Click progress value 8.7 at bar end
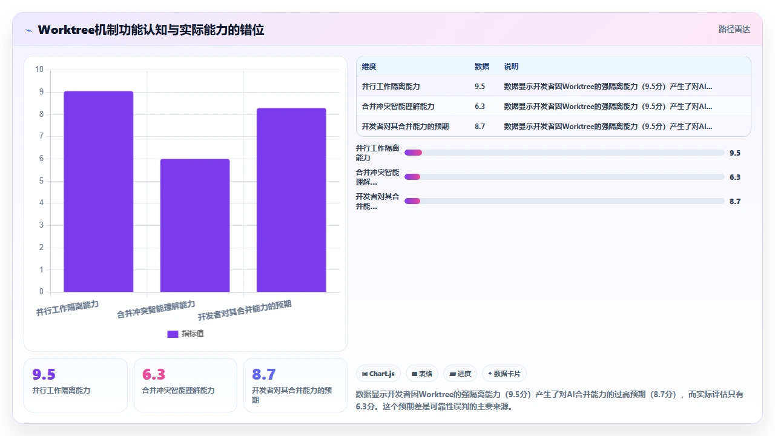The width and height of the screenshot is (775, 436). coord(735,202)
